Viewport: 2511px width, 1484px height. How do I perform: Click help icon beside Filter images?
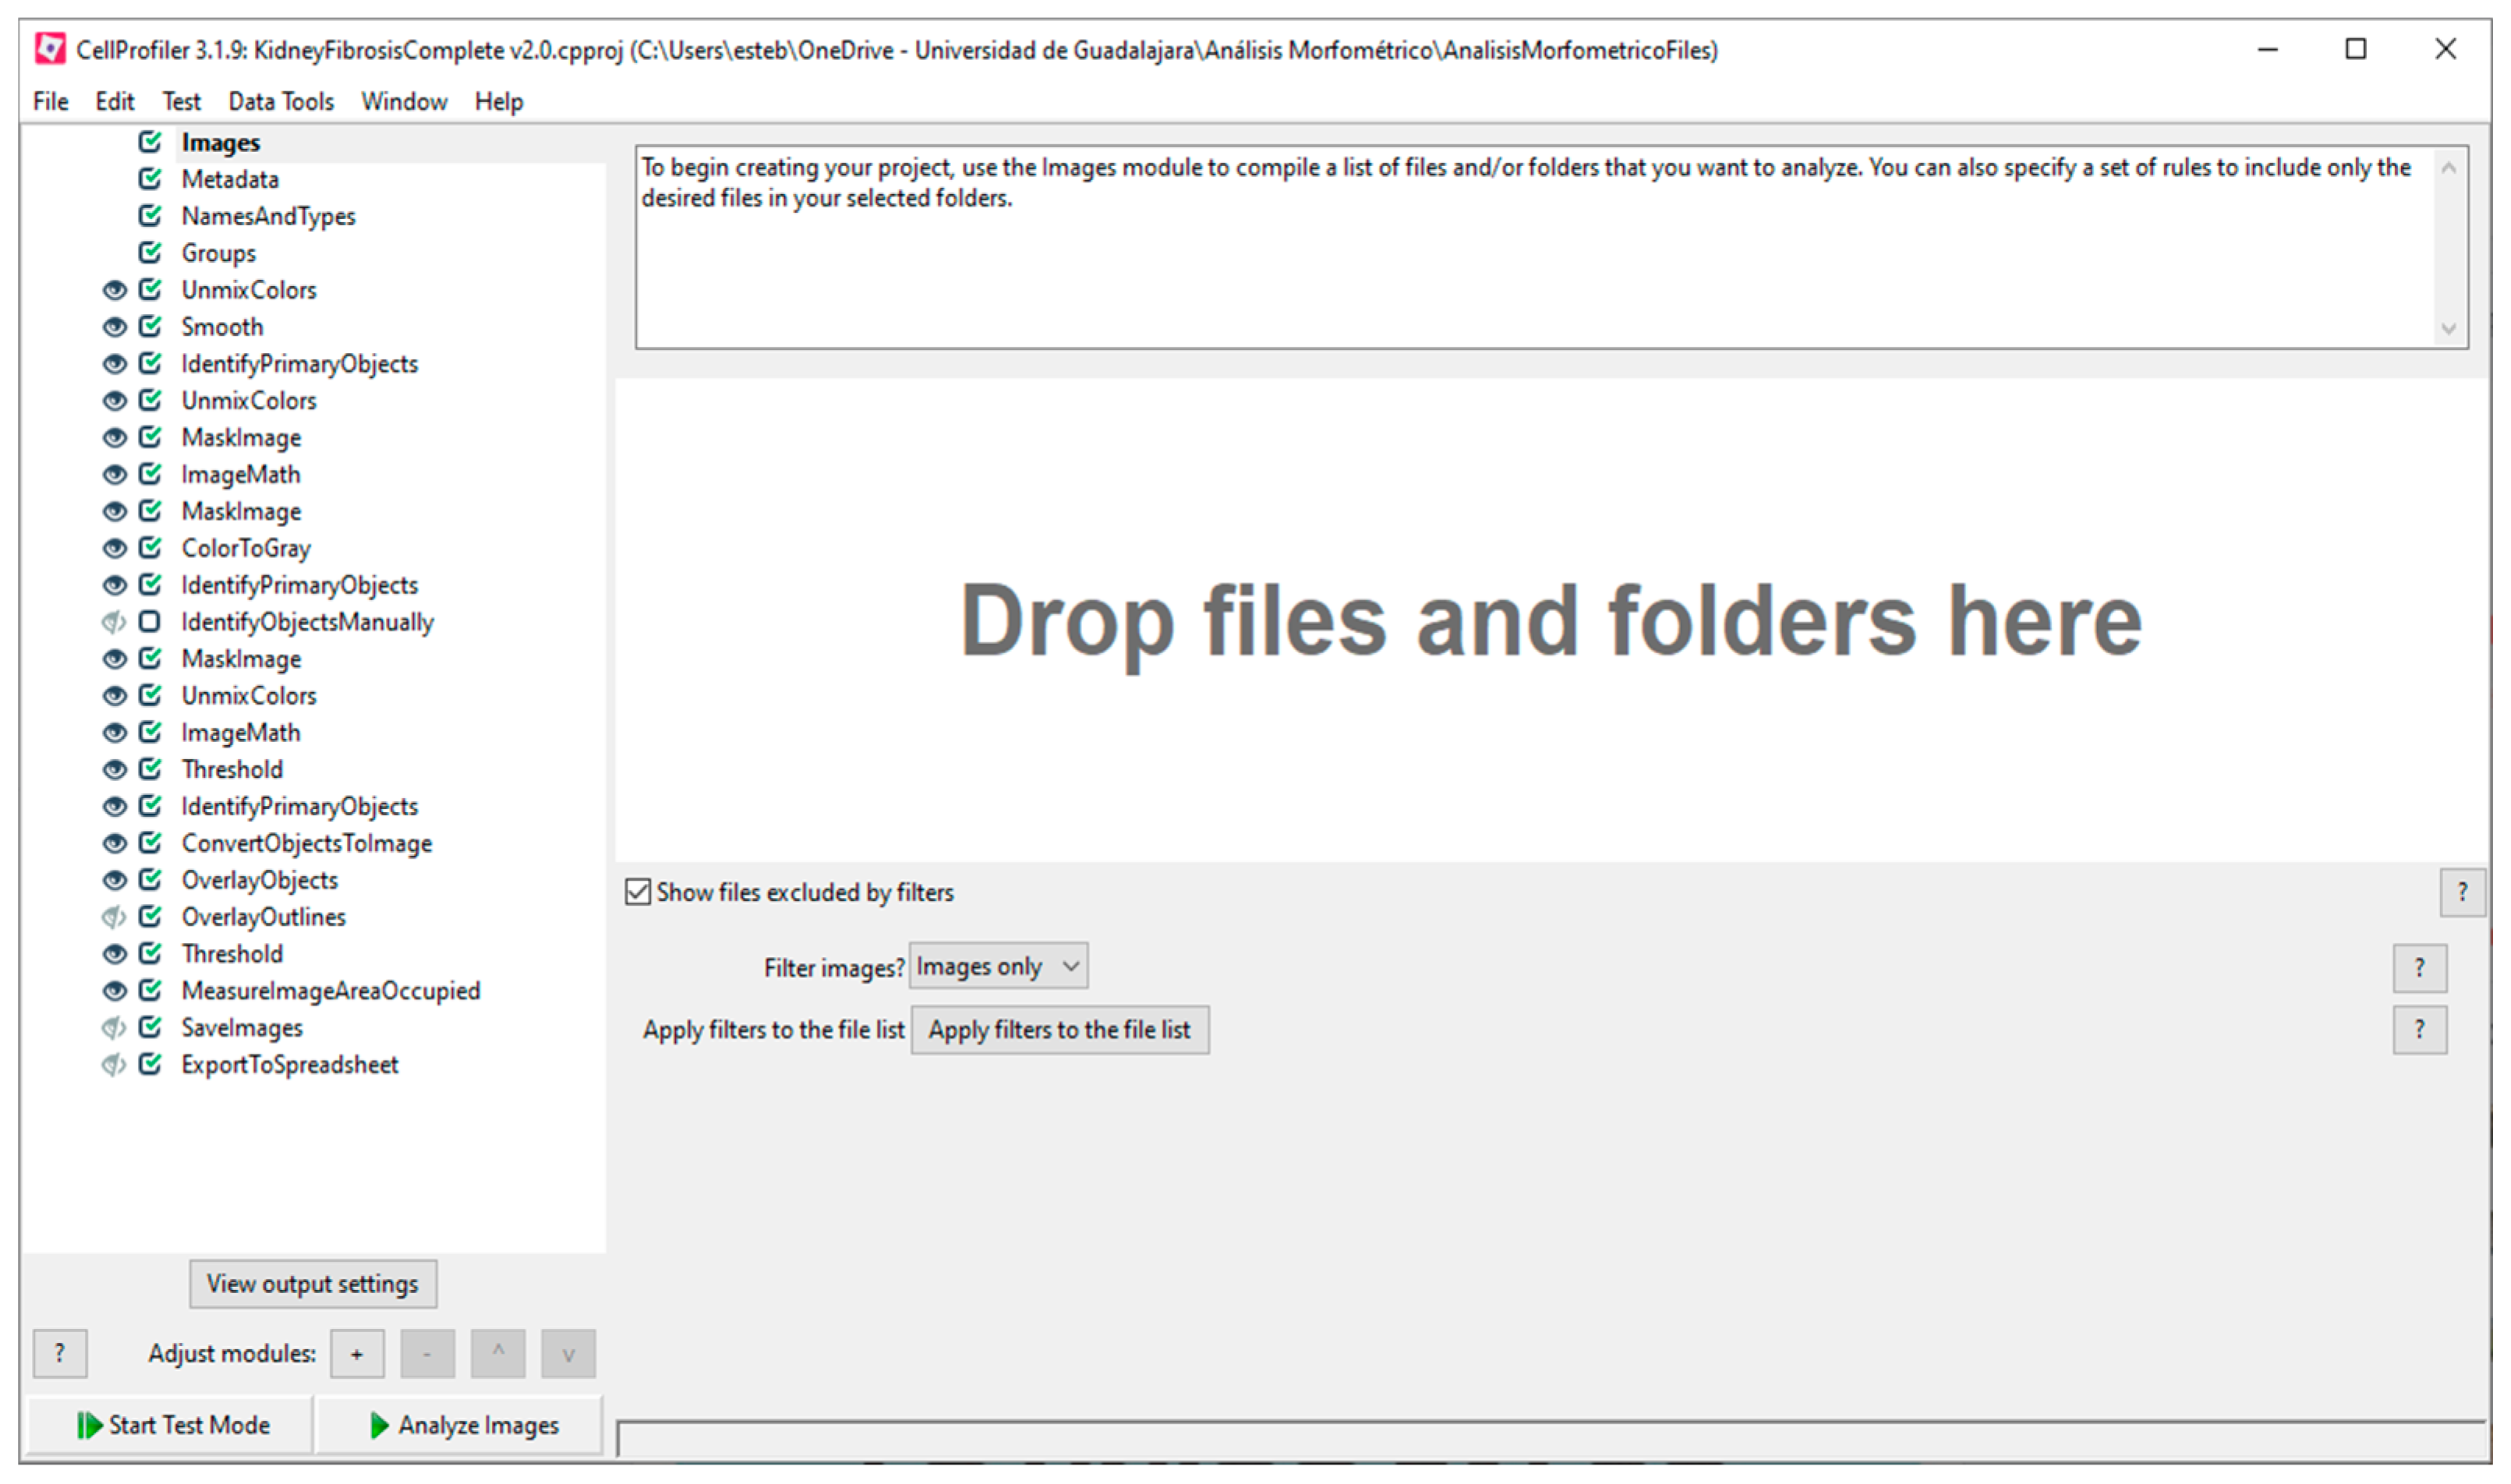click(x=2419, y=968)
